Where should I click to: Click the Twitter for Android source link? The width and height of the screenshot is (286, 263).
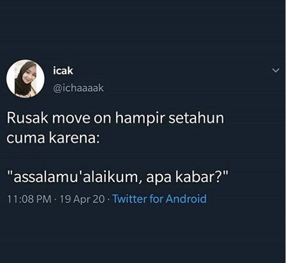coord(159,199)
